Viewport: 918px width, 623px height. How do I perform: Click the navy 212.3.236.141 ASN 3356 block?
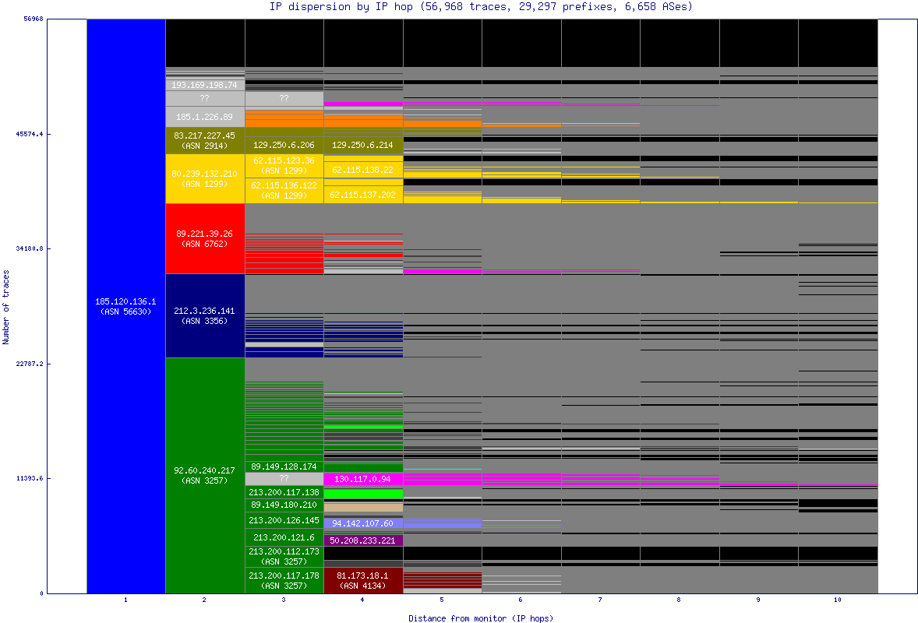[205, 315]
